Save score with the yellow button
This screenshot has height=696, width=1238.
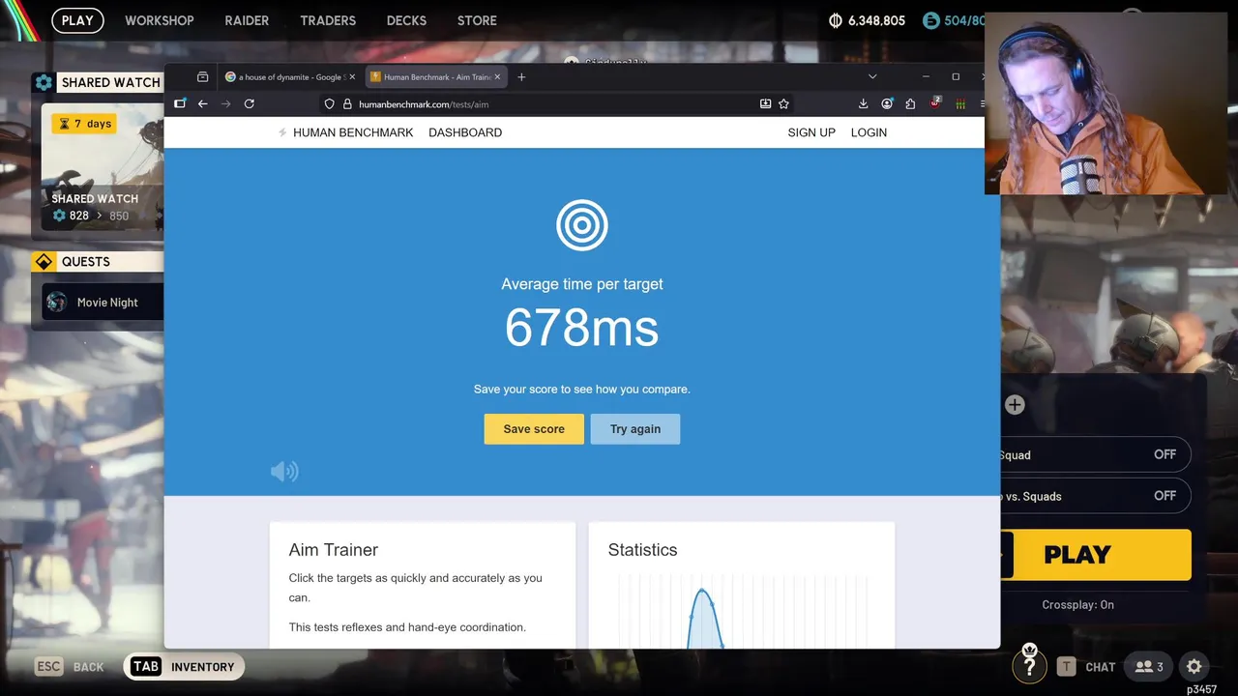click(x=534, y=429)
